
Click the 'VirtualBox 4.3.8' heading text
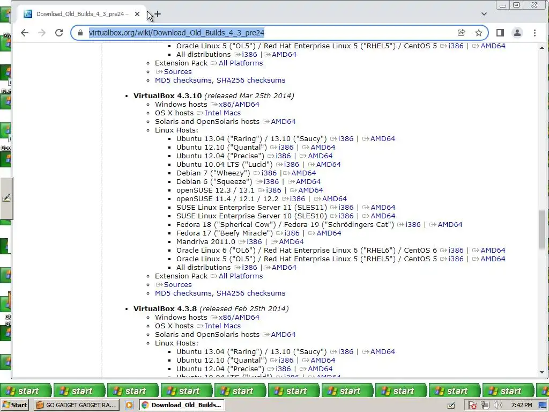[x=165, y=308]
